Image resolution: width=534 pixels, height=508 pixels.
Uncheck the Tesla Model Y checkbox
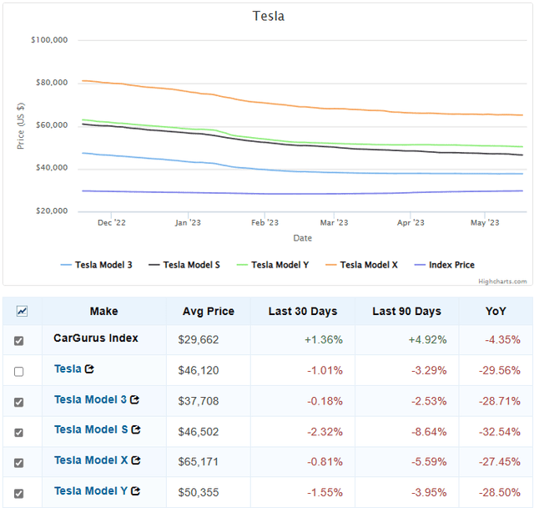click(19, 492)
